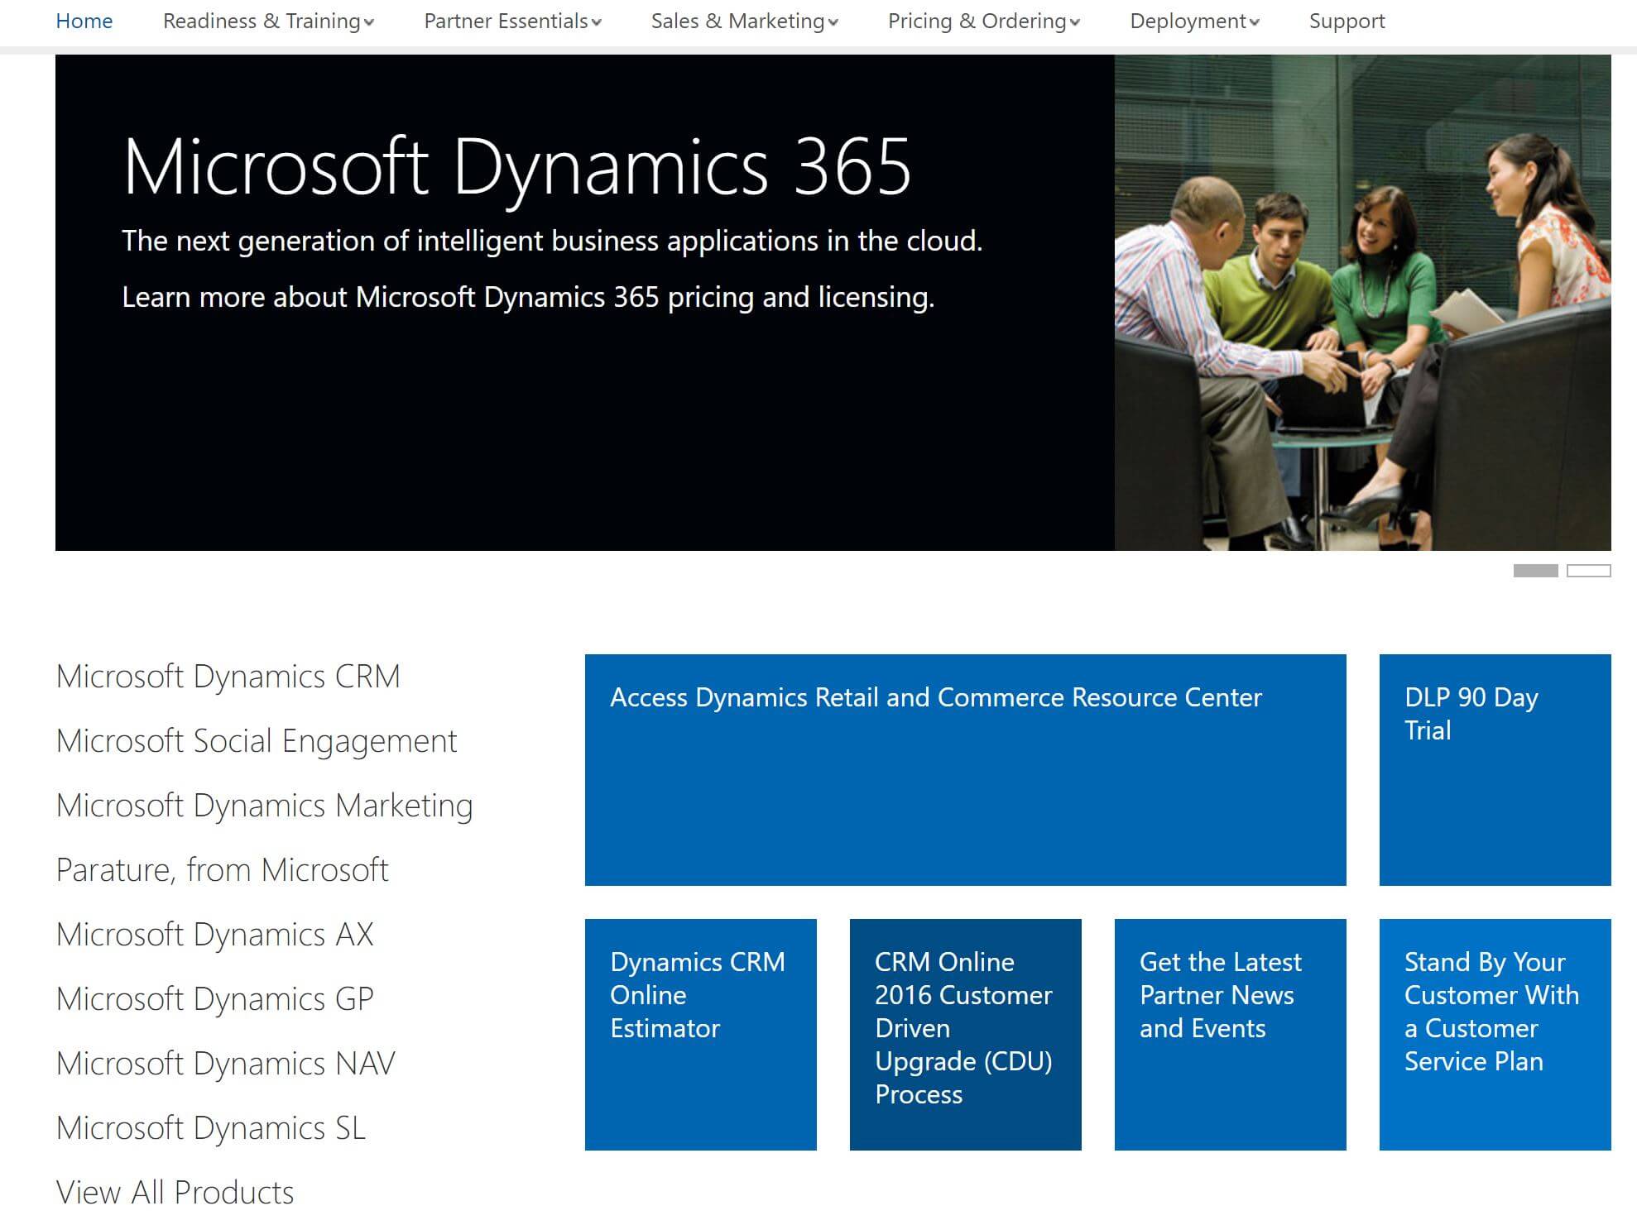Screen dimensions: 1637x1225
Task: Open Customer Service Plan tile
Action: [1495, 1035]
